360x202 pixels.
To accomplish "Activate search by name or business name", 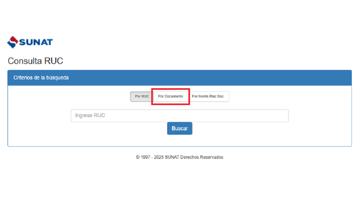I will [x=208, y=96].
